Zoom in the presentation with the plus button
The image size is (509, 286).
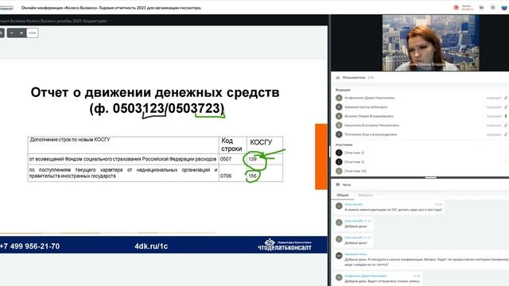[21, 33]
